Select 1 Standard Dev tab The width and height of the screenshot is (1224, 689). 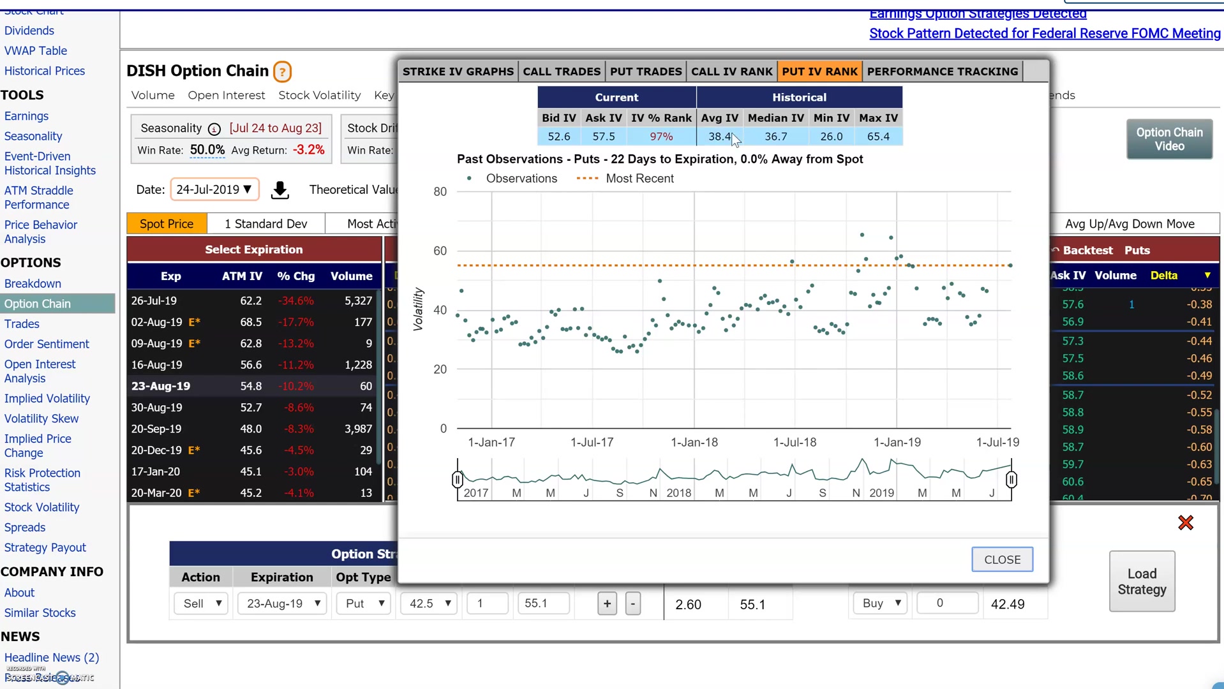click(266, 224)
